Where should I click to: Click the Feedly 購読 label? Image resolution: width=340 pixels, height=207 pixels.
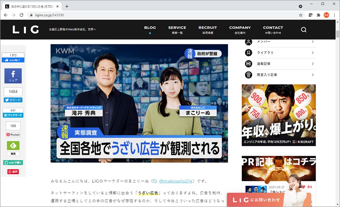pyautogui.click(x=13, y=154)
